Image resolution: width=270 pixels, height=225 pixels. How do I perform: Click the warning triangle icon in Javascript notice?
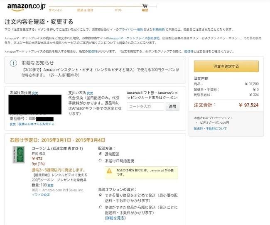pyautogui.click(x=109, y=171)
